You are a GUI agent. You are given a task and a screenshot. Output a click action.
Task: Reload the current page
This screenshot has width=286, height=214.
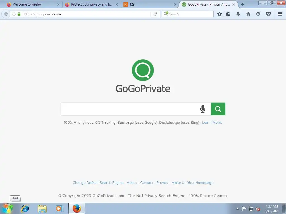click(x=155, y=14)
